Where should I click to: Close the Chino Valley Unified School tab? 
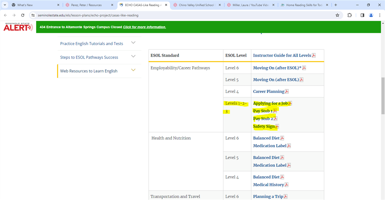click(220, 5)
